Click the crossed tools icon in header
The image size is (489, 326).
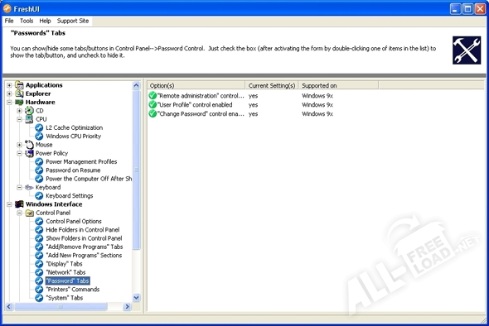(467, 50)
